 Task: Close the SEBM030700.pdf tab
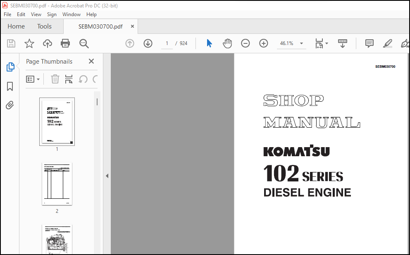pyautogui.click(x=132, y=26)
